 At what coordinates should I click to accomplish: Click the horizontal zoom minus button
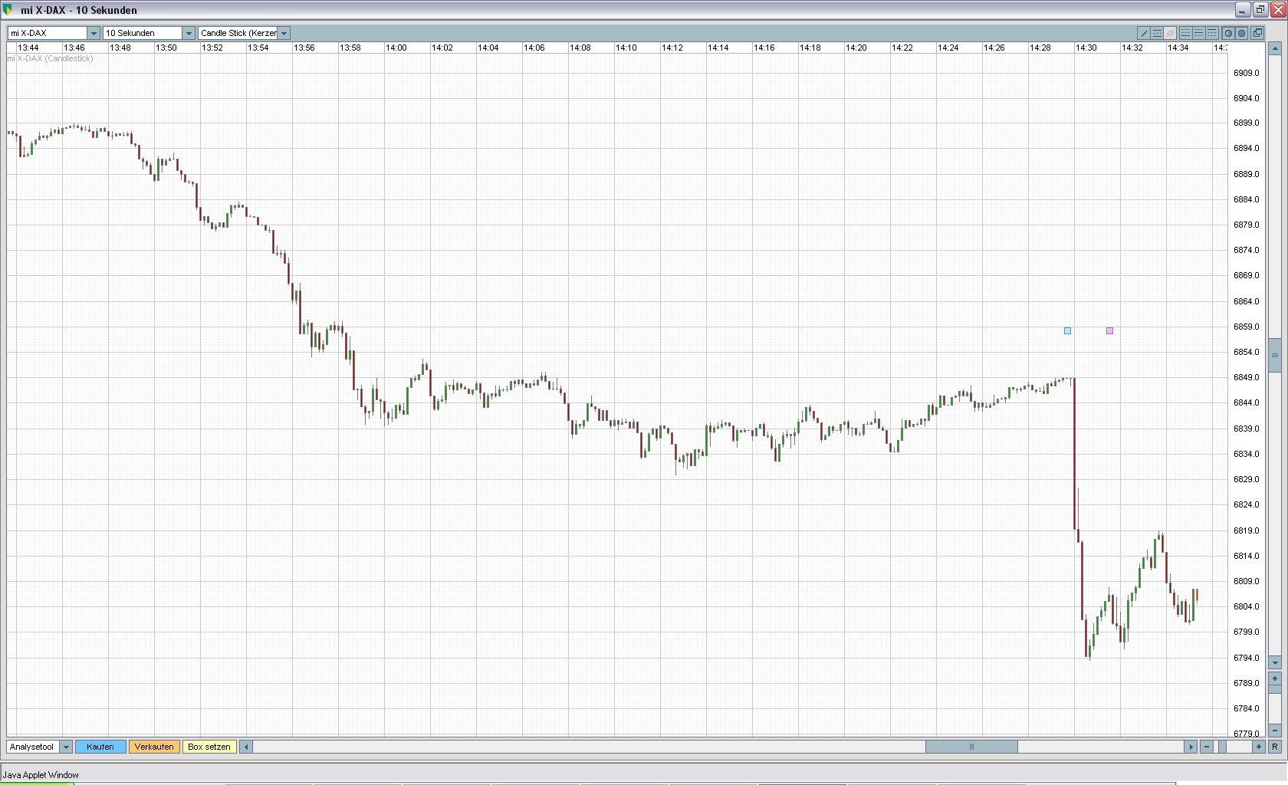coord(1207,747)
